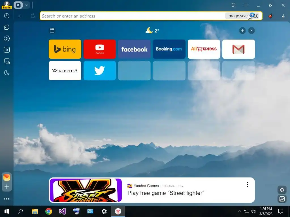Viewport: 290px width, 217px height.
Task: Open the Gmail tile
Action: 238,49
